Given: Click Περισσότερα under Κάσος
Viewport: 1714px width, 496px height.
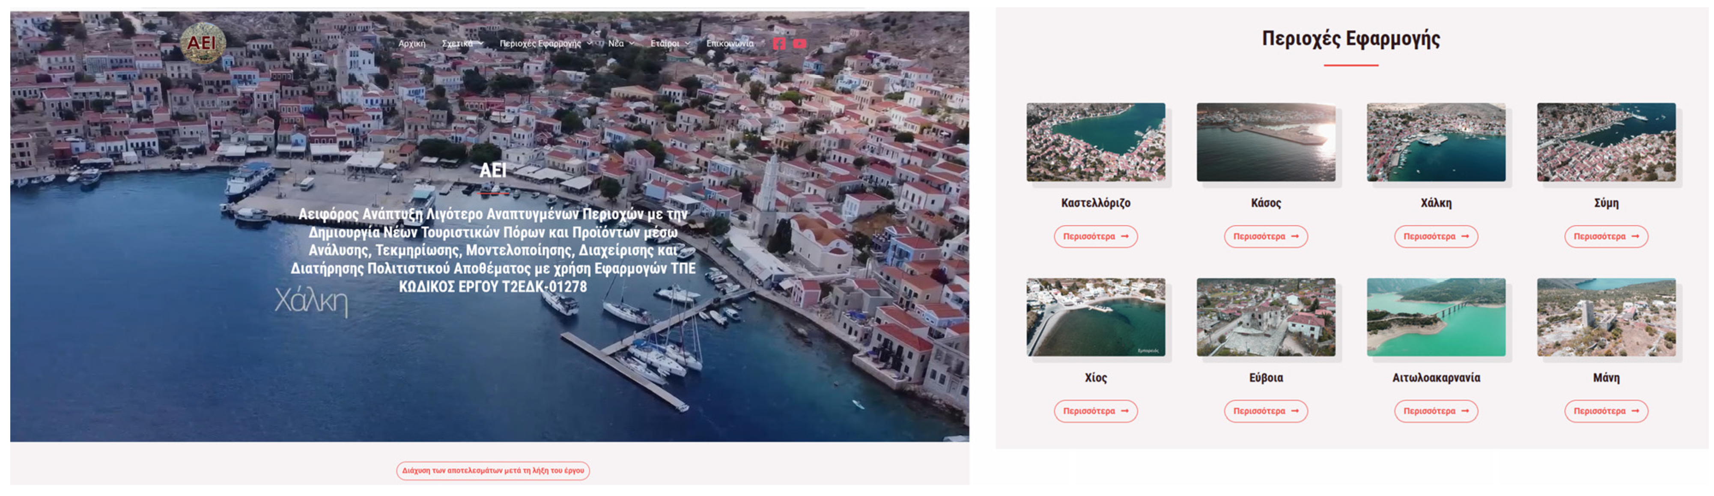Looking at the screenshot, I should (x=1266, y=237).
